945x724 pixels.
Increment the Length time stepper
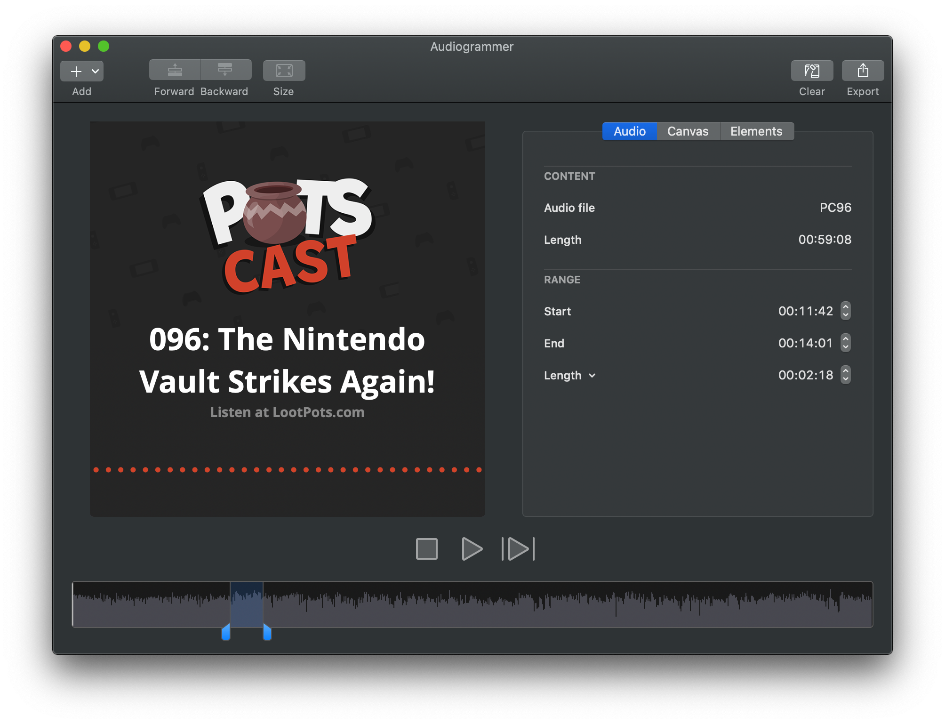[846, 371]
